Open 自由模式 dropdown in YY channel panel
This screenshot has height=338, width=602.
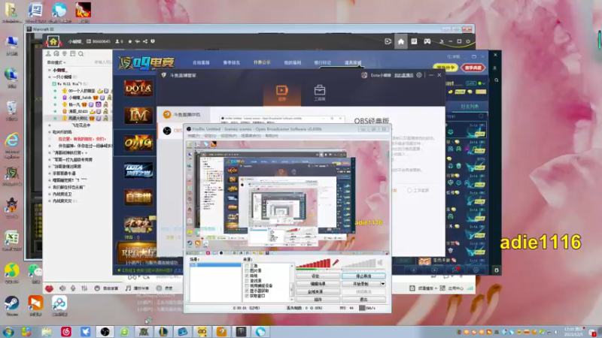click(x=56, y=62)
